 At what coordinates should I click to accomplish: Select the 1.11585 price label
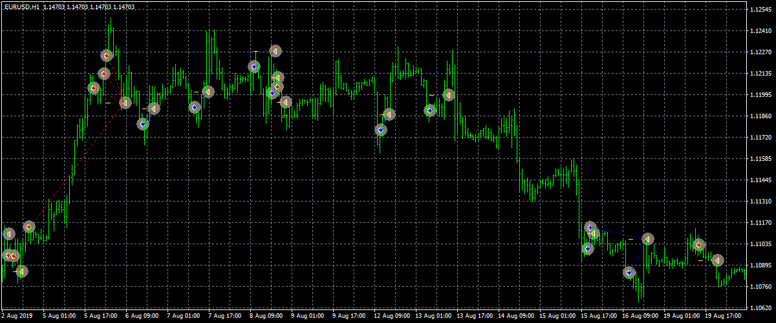761,159
